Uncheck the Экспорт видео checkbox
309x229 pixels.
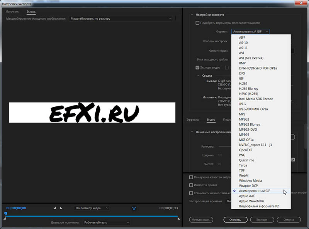click(x=197, y=67)
